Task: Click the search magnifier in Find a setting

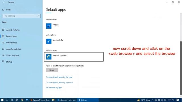Action: [x=38, y=16]
